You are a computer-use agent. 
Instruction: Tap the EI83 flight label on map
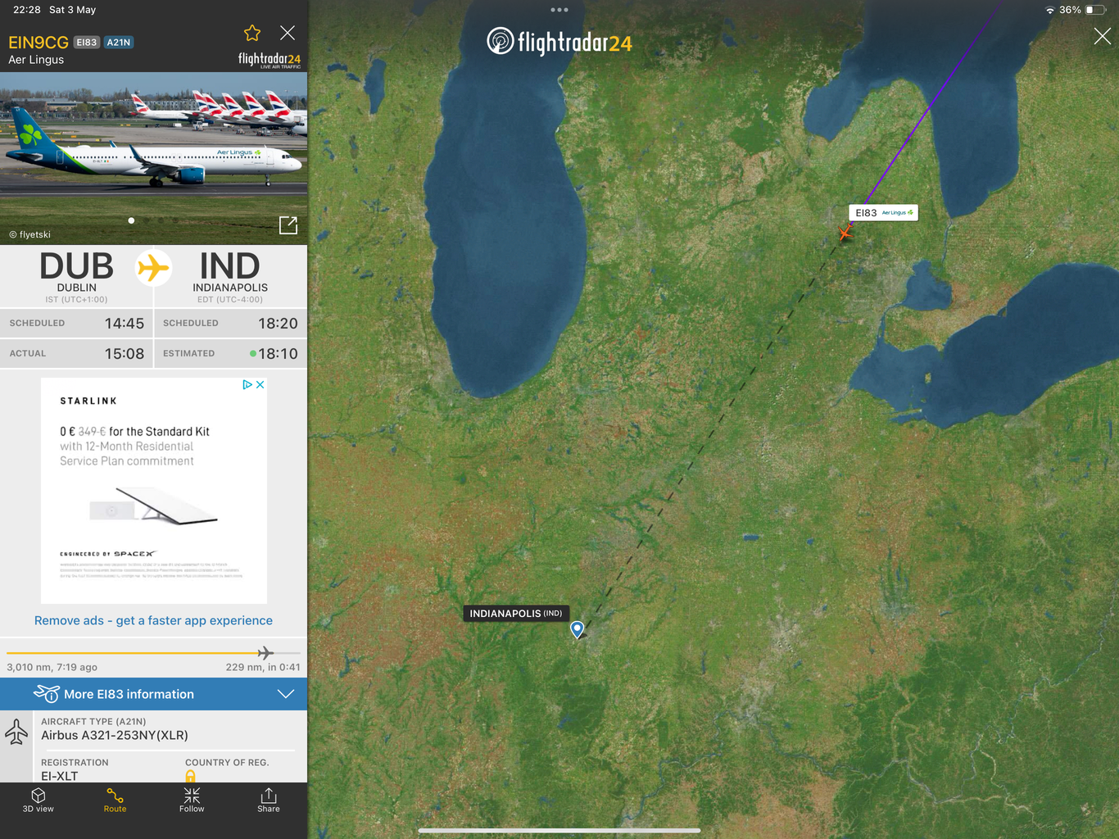point(883,213)
